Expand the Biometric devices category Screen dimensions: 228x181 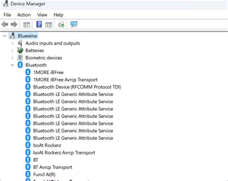pos(13,58)
